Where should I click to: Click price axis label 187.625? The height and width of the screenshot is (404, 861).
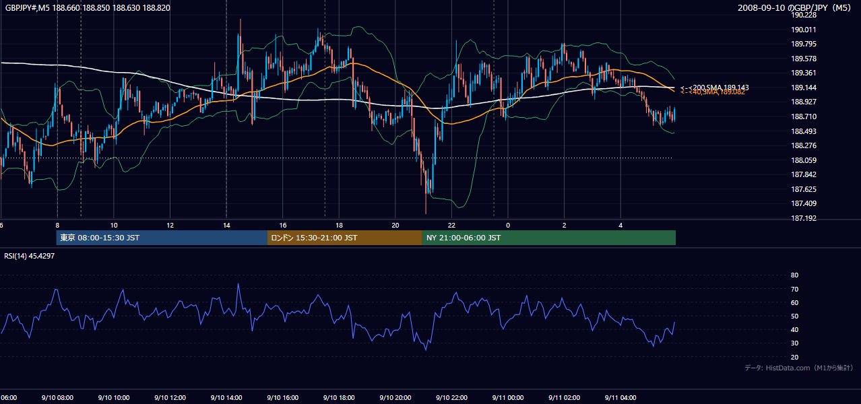pyautogui.click(x=804, y=189)
